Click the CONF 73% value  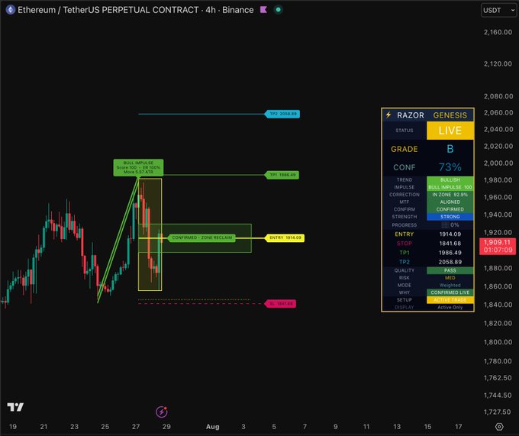tap(450, 167)
